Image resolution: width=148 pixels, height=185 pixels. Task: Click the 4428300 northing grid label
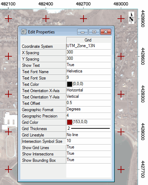point(143,94)
